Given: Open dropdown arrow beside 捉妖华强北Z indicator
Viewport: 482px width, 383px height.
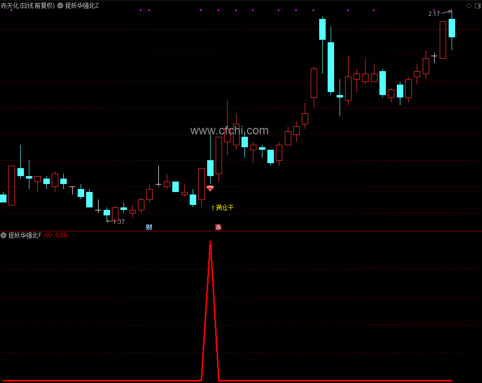Looking at the screenshot, I should 60,5.
